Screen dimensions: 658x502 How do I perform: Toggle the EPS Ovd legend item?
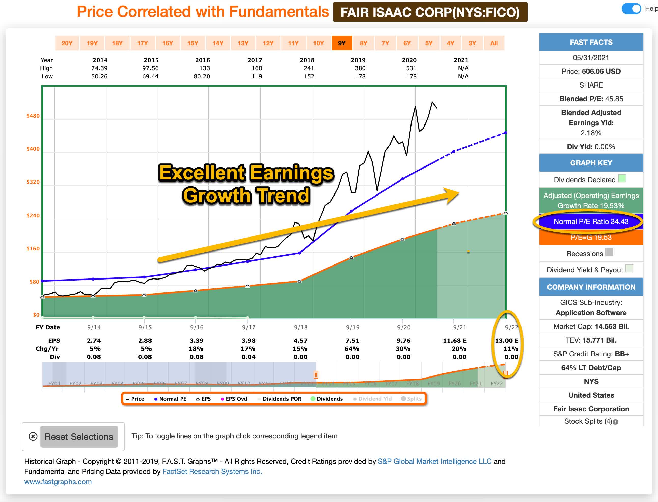234,399
